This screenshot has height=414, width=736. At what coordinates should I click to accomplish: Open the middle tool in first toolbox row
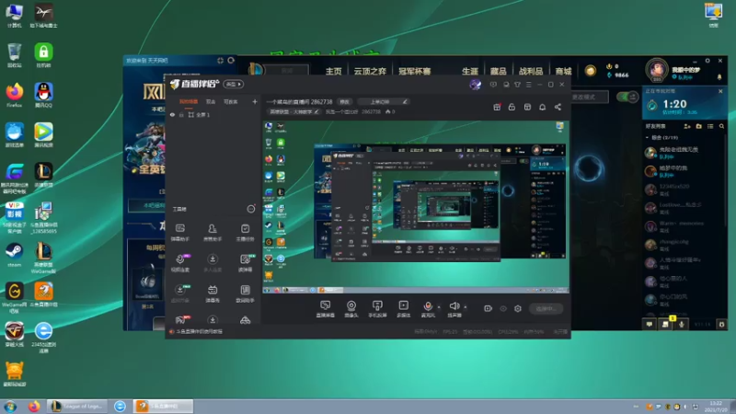213,233
